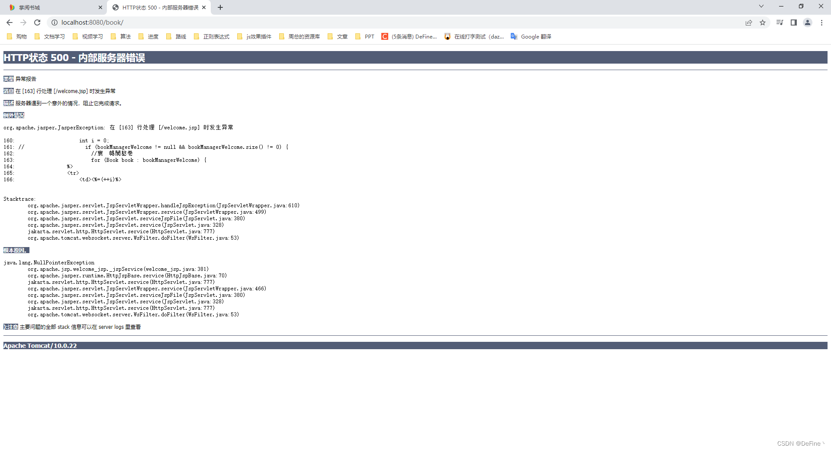Minimize the browser window

(x=781, y=6)
